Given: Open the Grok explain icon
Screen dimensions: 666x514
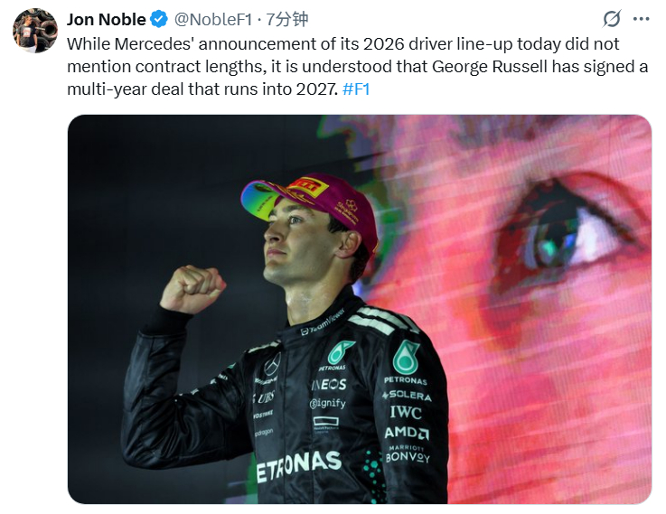Looking at the screenshot, I should tap(612, 19).
